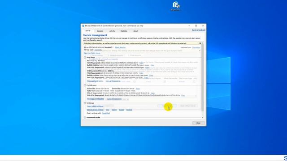
Task: Open the log folder viewer link
Action: coord(92,53)
